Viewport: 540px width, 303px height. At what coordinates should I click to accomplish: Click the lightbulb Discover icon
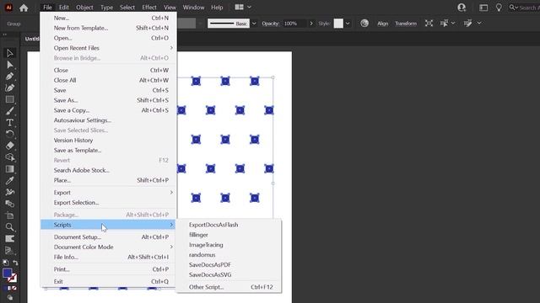499,8
